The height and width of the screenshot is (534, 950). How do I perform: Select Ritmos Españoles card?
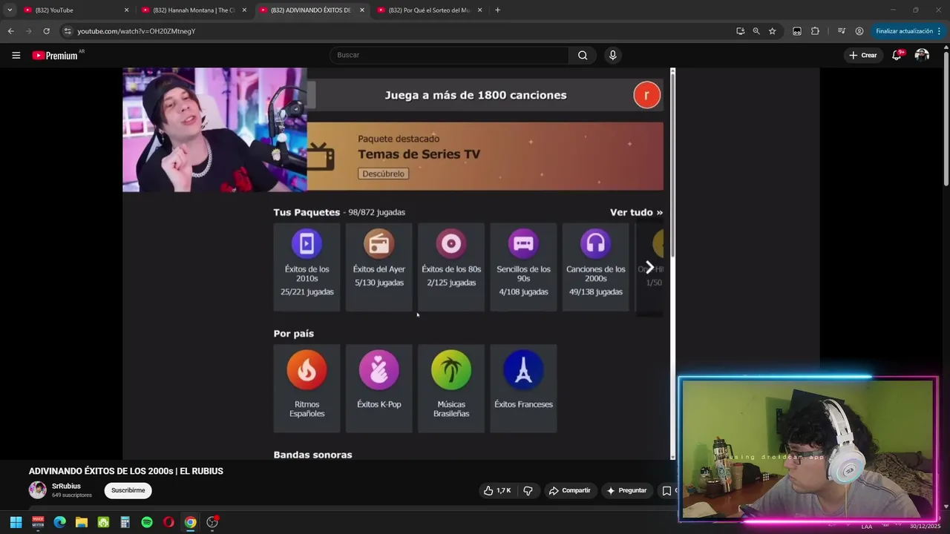(307, 388)
